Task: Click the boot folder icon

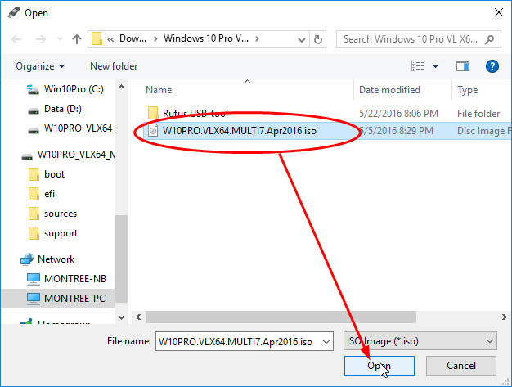Action: (x=34, y=174)
